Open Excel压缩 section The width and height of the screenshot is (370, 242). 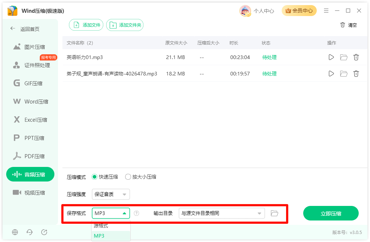(x=30, y=120)
